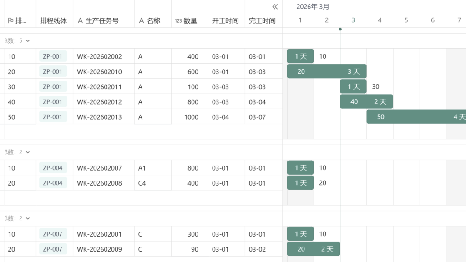466x262 pixels.
Task: Select the 2天 Gantt bar labeled 40
Action: coord(366,102)
